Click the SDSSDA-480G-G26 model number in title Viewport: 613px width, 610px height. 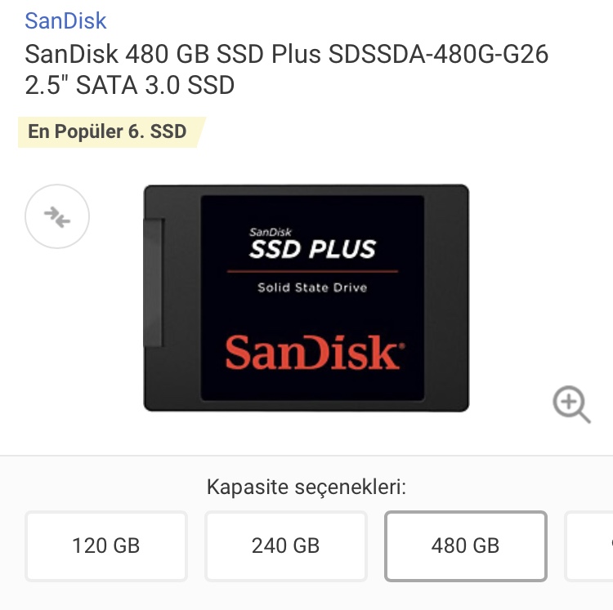438,54
